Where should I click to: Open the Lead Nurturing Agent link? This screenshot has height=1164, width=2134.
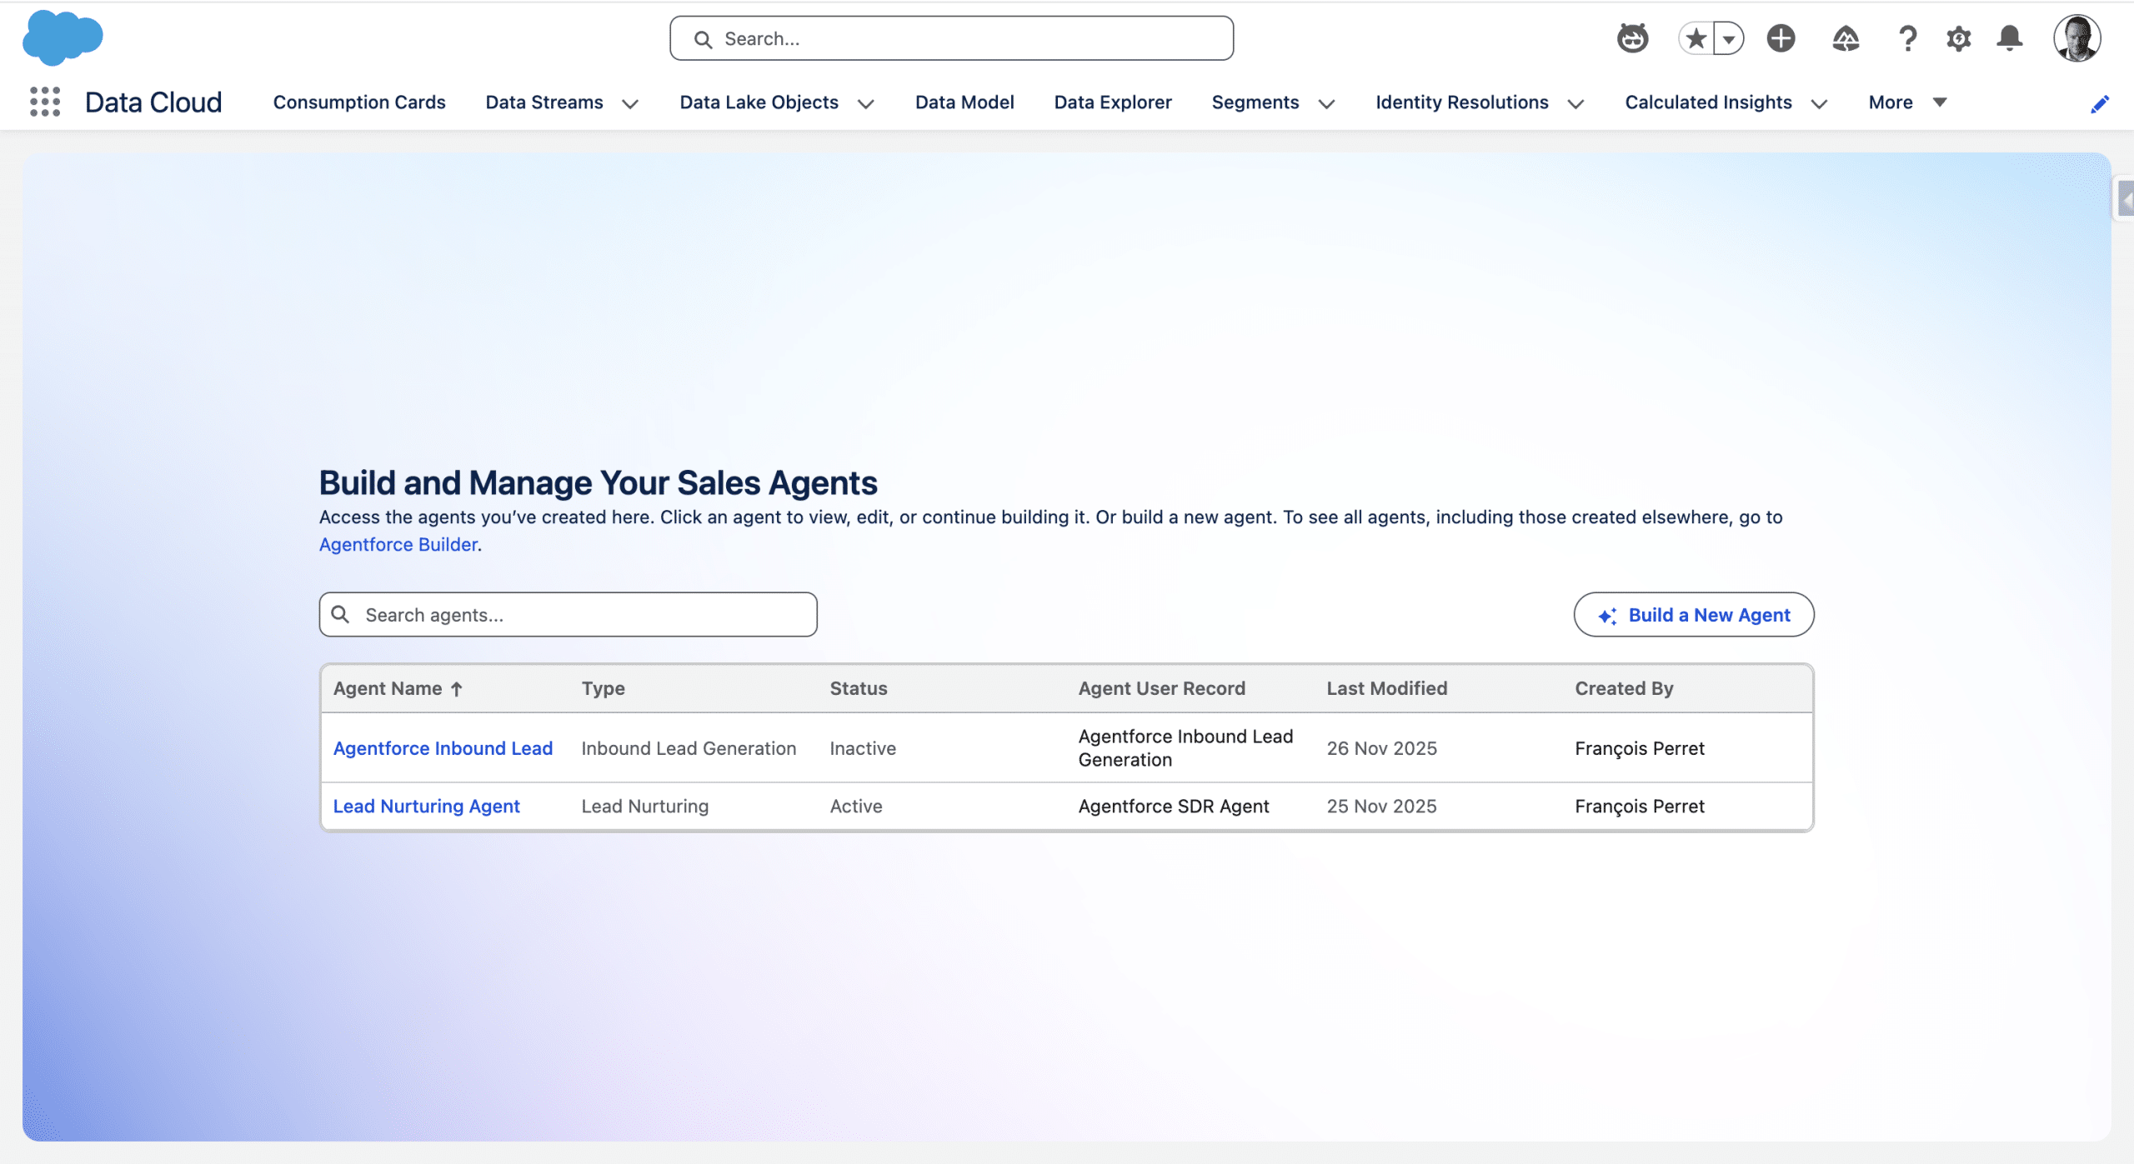[x=426, y=806]
